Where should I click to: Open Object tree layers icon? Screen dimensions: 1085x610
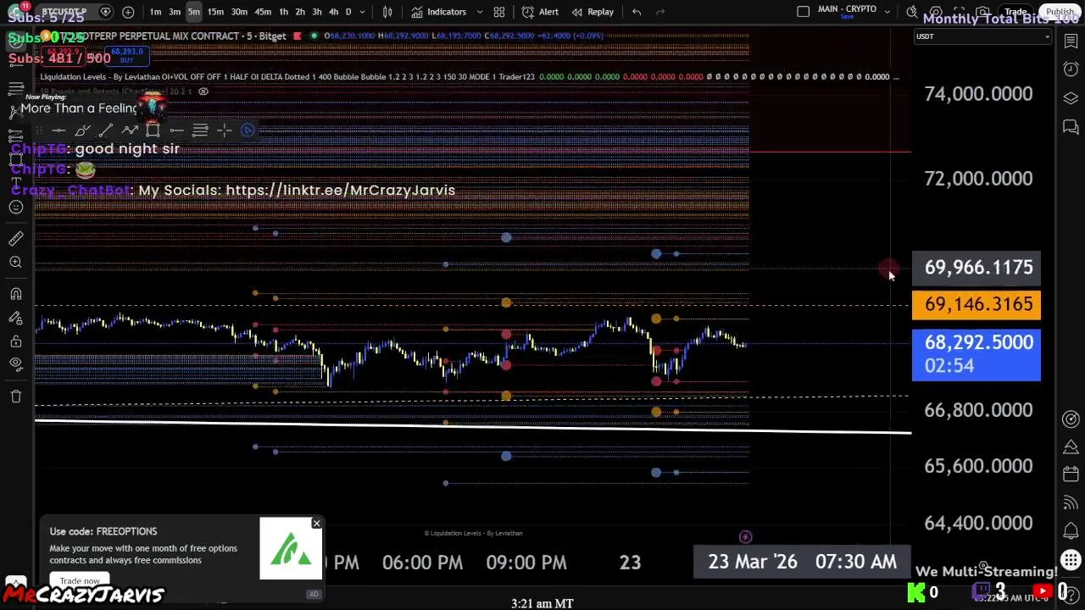coord(1071,98)
